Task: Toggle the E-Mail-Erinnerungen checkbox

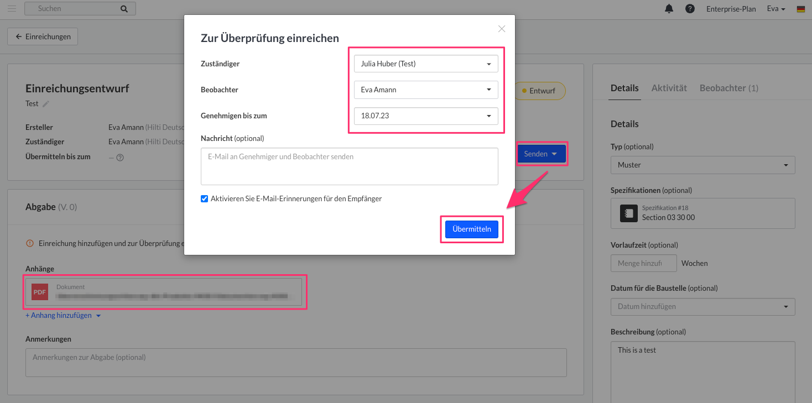Action: click(x=204, y=198)
